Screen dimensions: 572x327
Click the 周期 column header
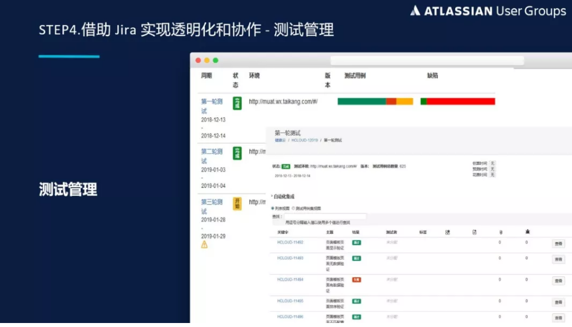coord(206,75)
